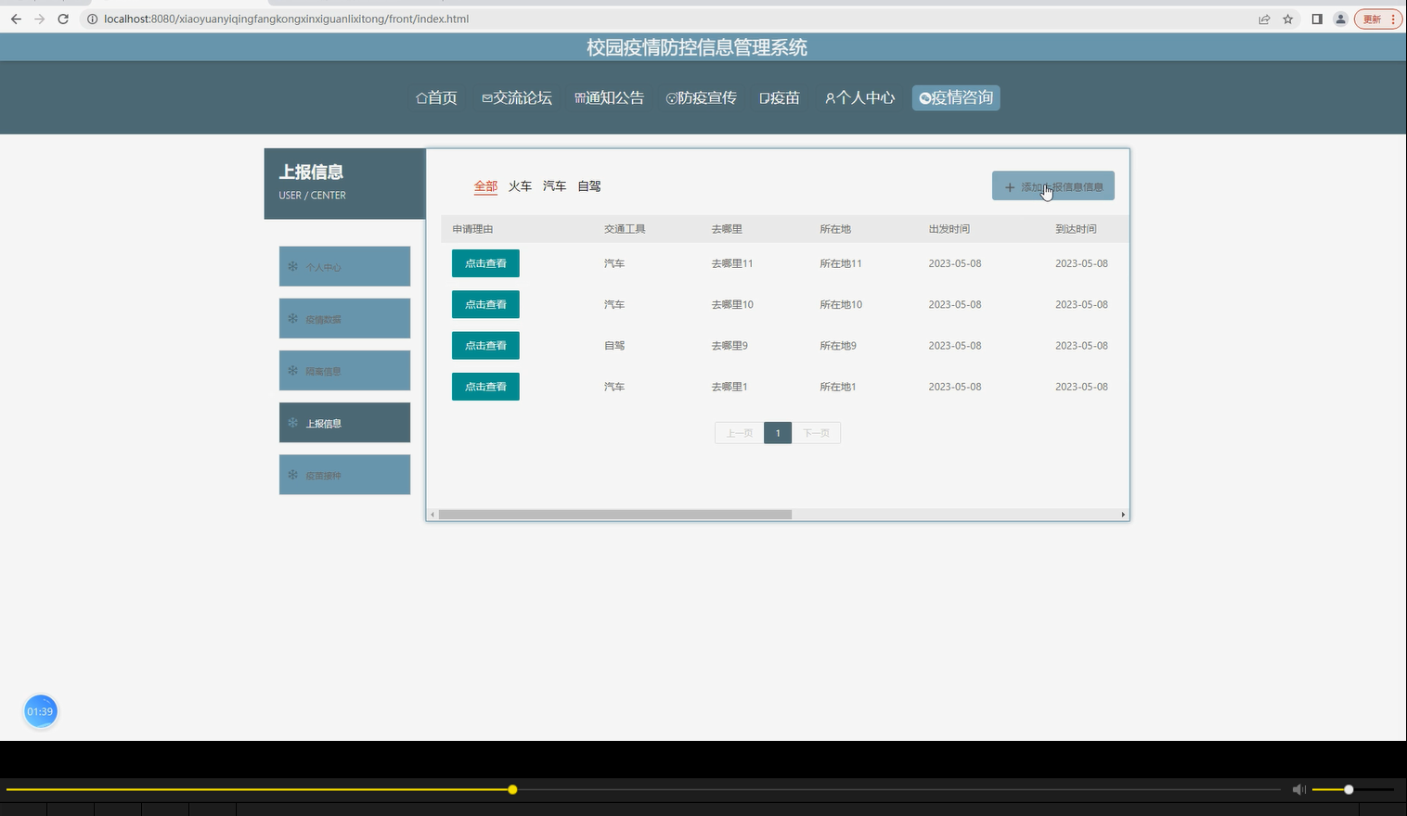The image size is (1407, 816).
Task: Reload the page with the refresh icon
Action: point(63,19)
